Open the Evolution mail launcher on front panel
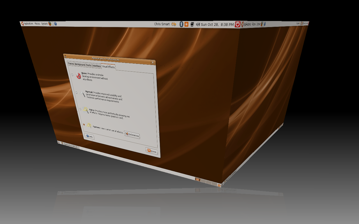Viewport: 359px width, 224px height. [x=53, y=24]
